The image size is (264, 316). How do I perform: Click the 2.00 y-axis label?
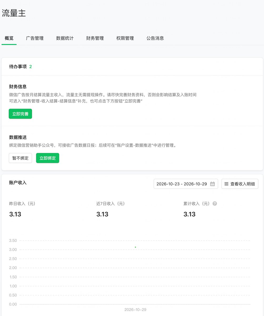13,268
